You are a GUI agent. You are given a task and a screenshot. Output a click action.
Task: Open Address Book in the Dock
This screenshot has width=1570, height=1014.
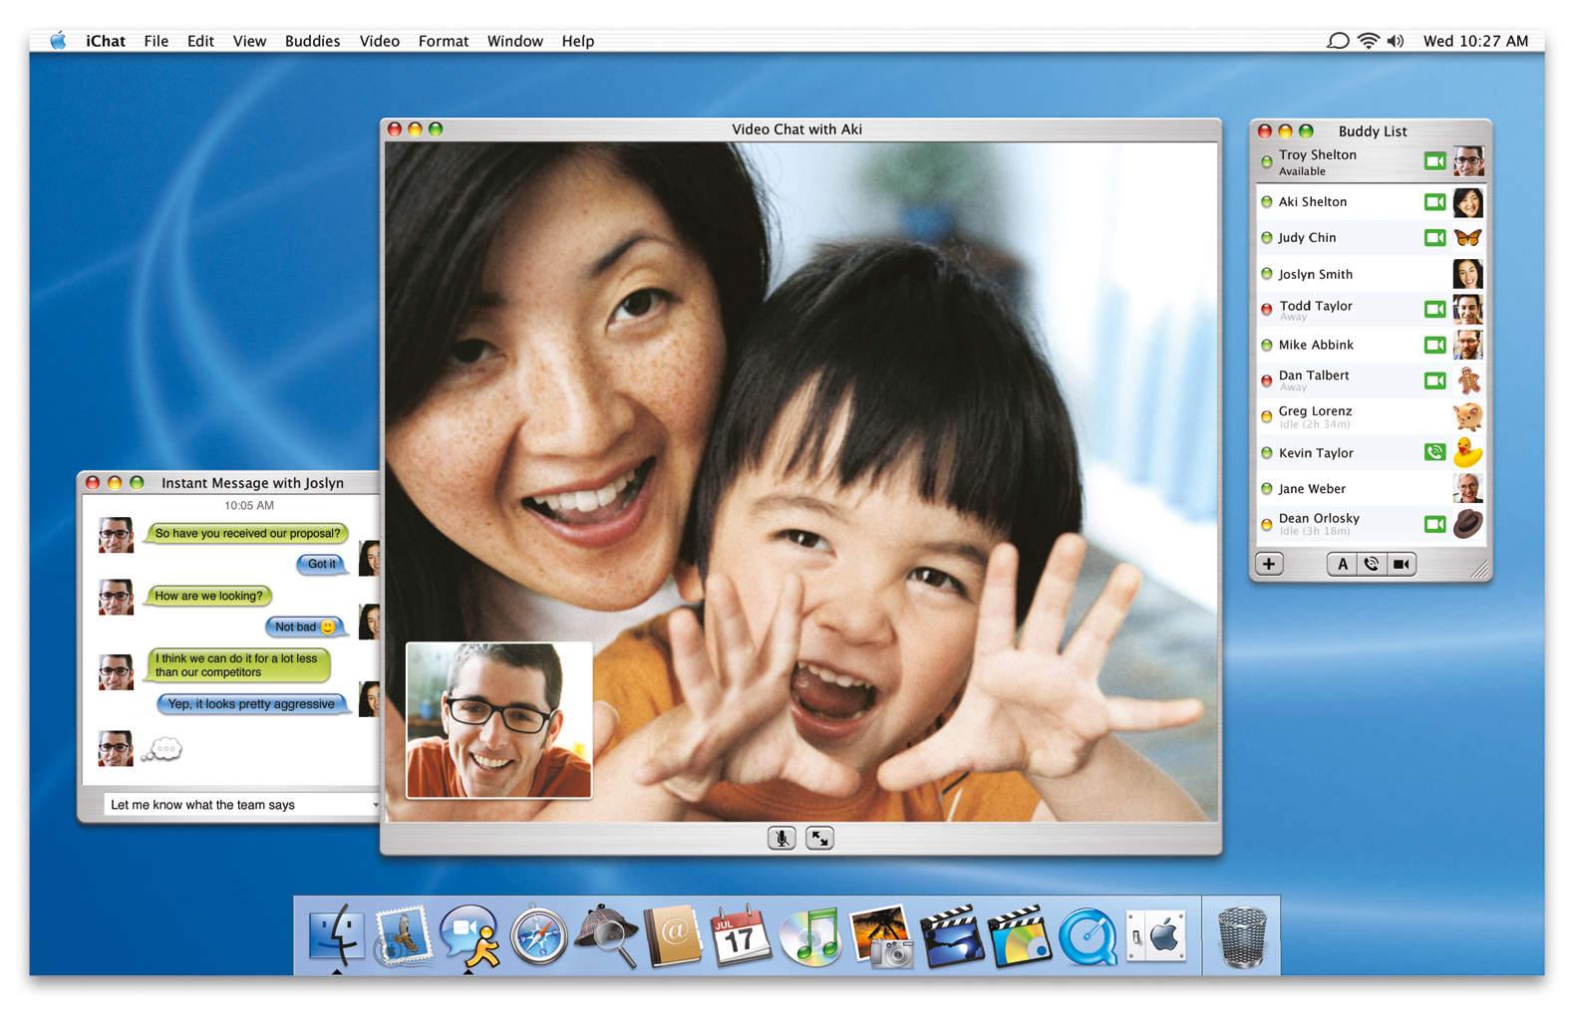673,936
